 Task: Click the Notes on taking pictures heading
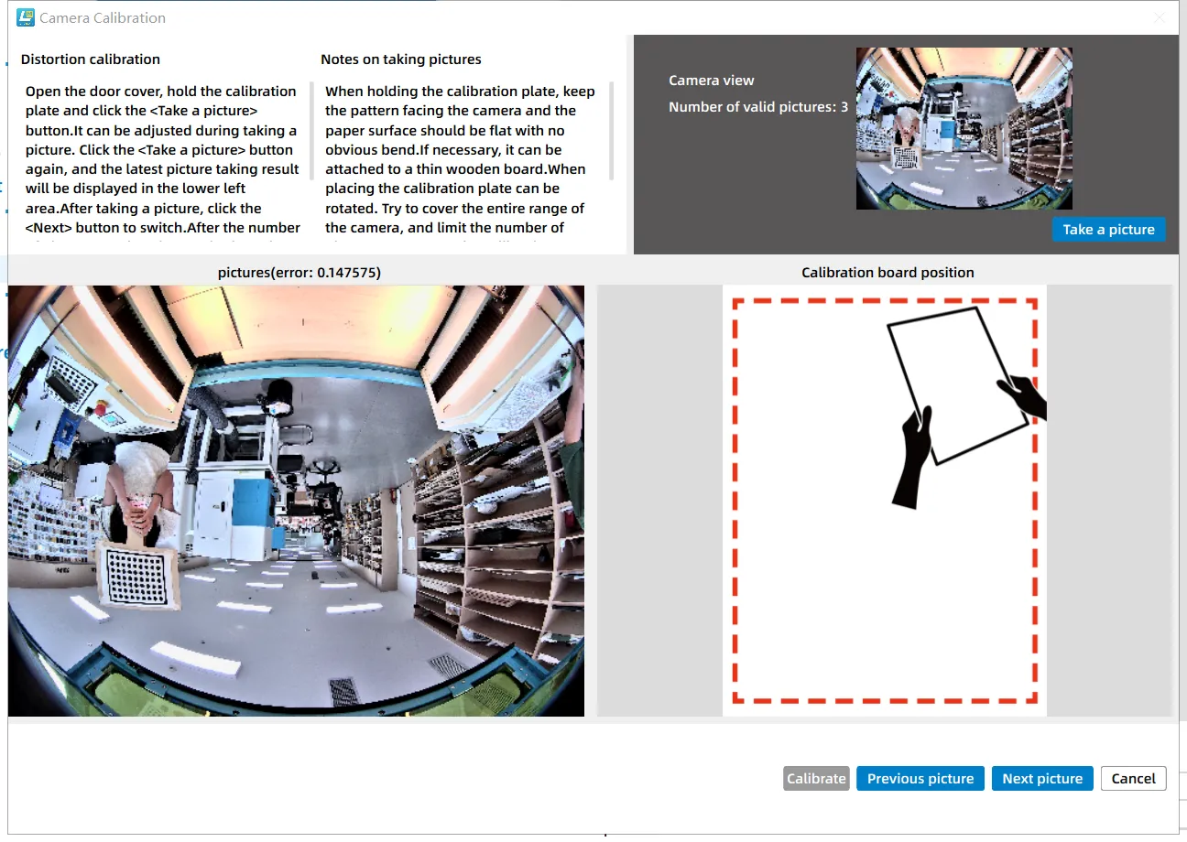pos(401,59)
